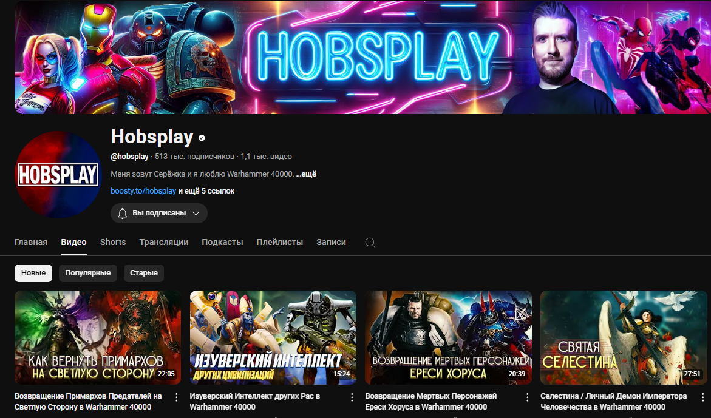Viewport: 711px width, 418px height.
Task: Click the Hobsplay channel name heading
Action: click(x=152, y=137)
